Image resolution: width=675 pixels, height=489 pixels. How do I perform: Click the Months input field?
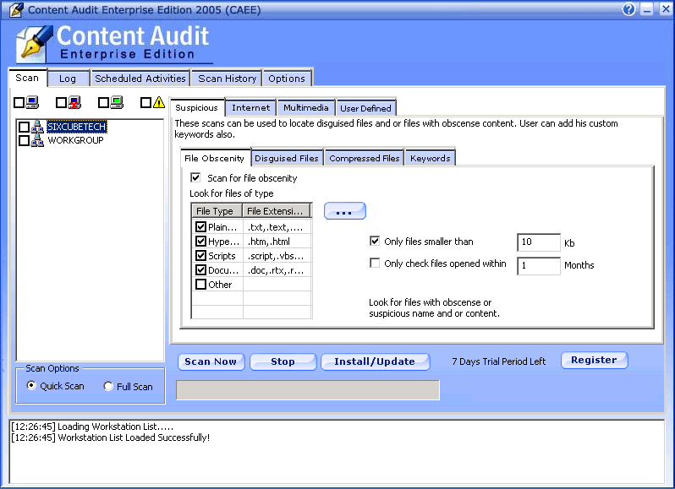click(x=538, y=265)
